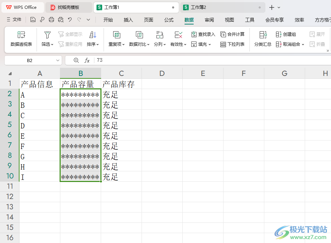This screenshot has width=331, height=243.
Task: Click Validation (有效性) icon
Action: coord(178,35)
